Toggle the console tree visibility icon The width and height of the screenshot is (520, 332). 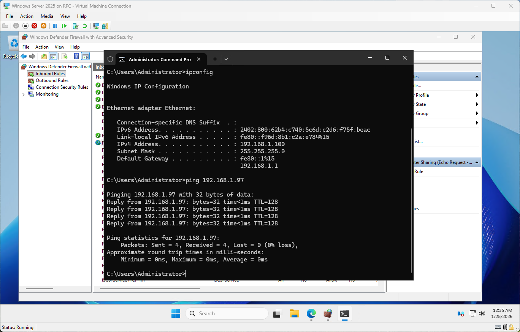coord(53,56)
